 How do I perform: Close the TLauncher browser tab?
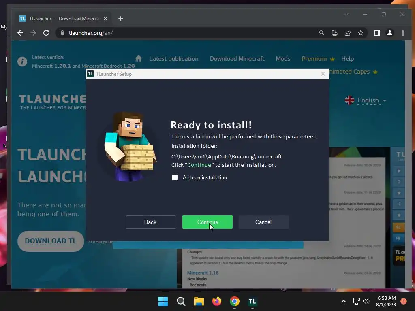coord(105,19)
